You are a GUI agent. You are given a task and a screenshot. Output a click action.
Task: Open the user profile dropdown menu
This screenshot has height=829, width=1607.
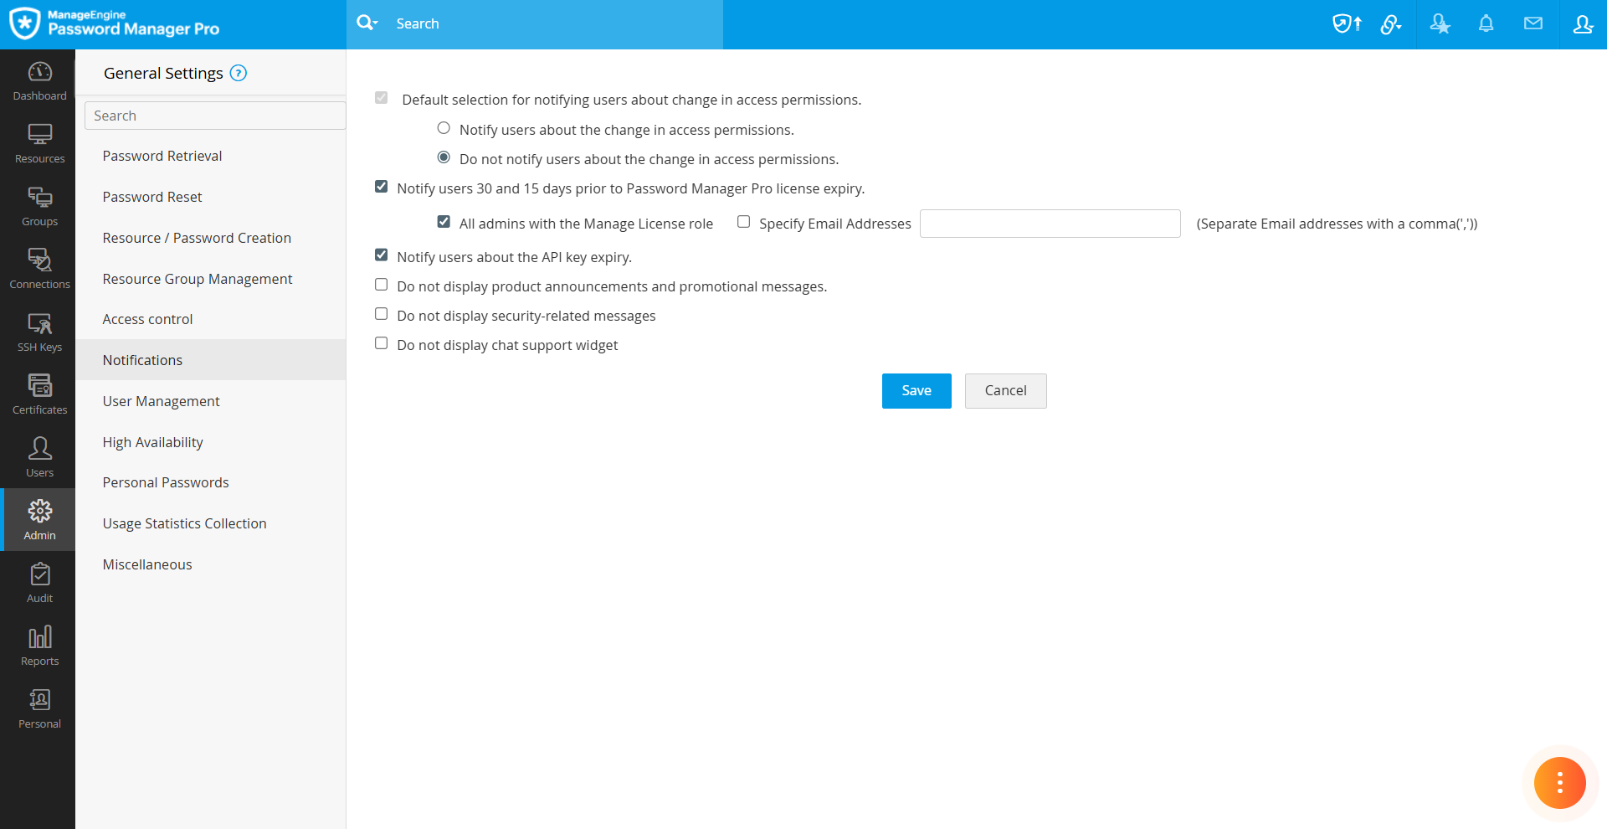pyautogui.click(x=1582, y=24)
